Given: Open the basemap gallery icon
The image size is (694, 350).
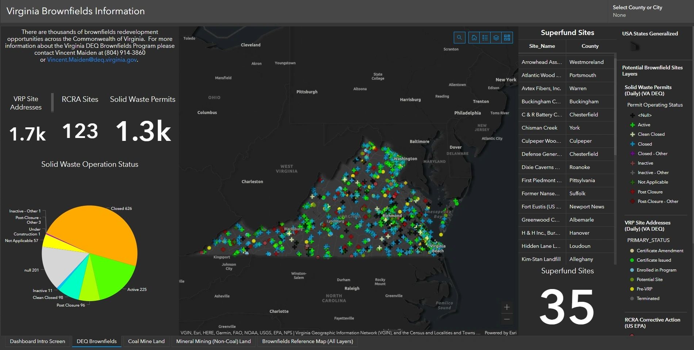Looking at the screenshot, I should pos(507,37).
